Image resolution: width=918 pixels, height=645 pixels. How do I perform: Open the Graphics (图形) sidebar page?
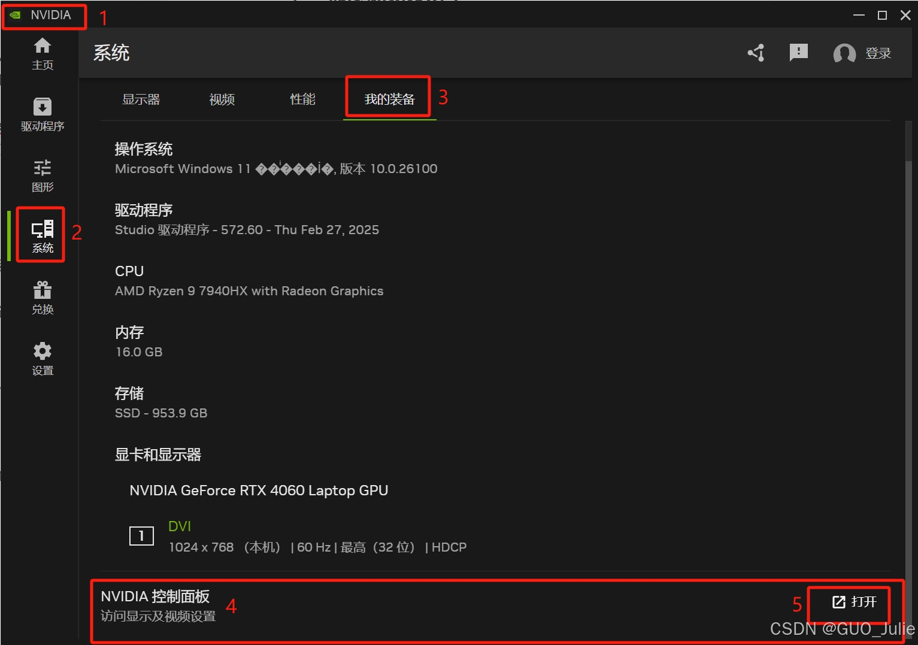coord(42,175)
